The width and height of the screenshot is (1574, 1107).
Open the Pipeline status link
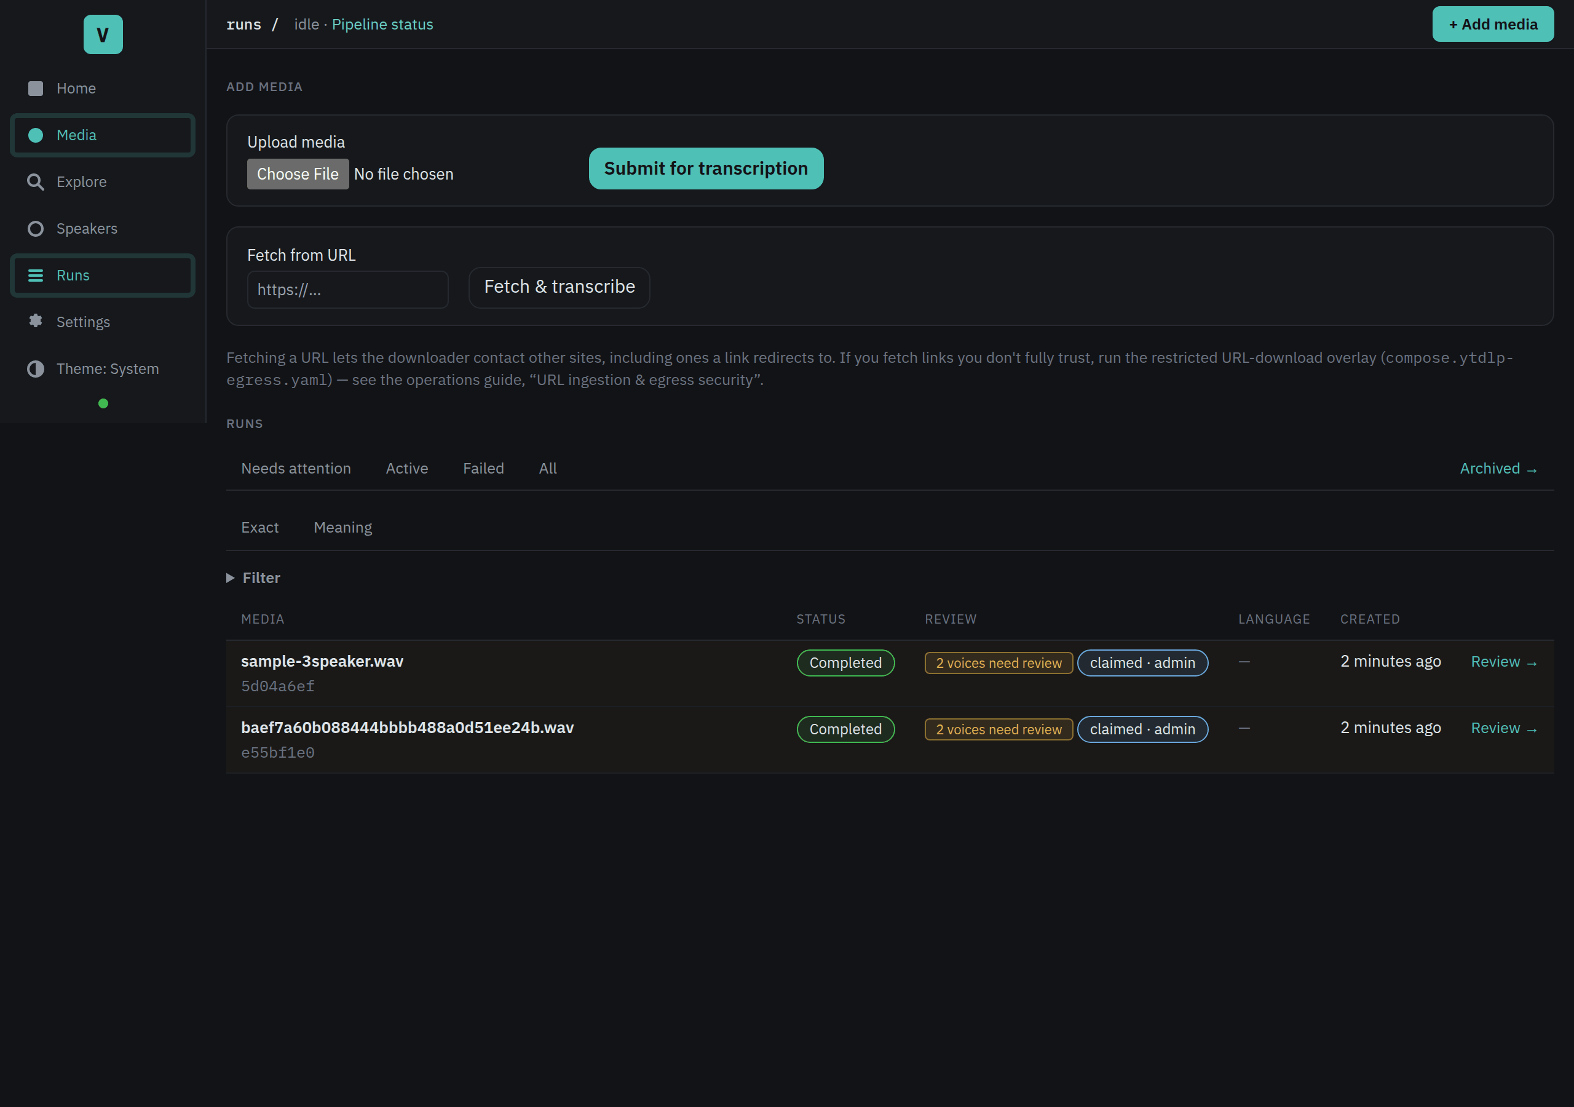coord(382,24)
